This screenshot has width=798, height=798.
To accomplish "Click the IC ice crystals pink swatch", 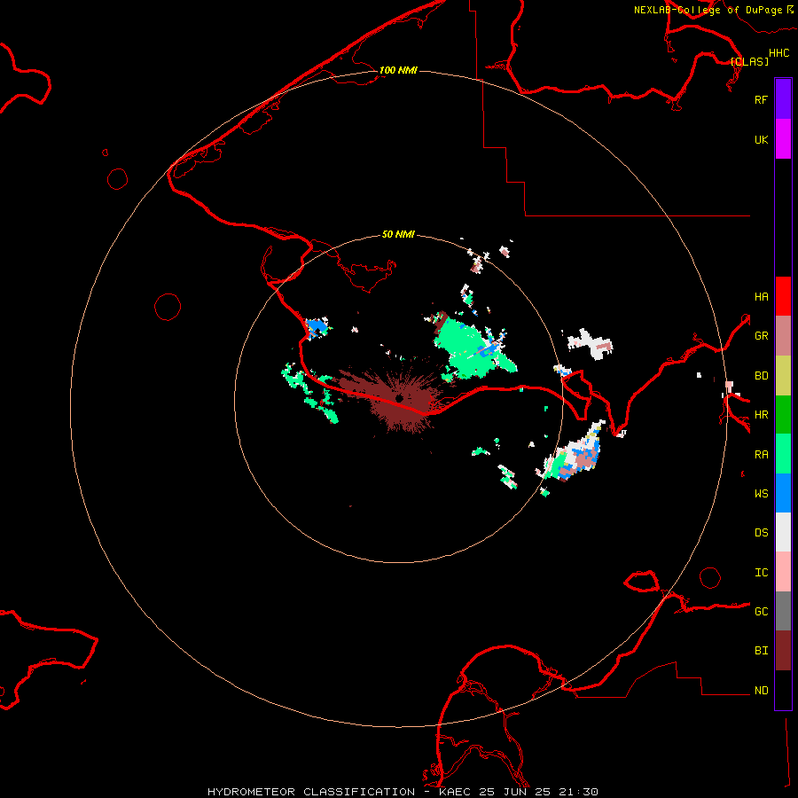I will 783,572.
